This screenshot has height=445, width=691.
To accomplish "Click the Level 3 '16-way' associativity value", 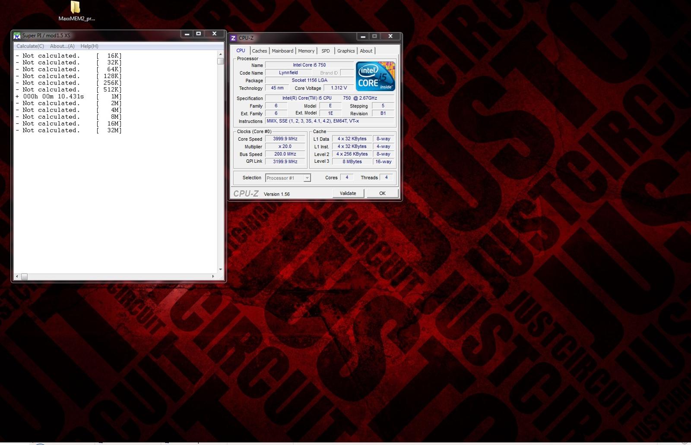I will click(x=384, y=161).
